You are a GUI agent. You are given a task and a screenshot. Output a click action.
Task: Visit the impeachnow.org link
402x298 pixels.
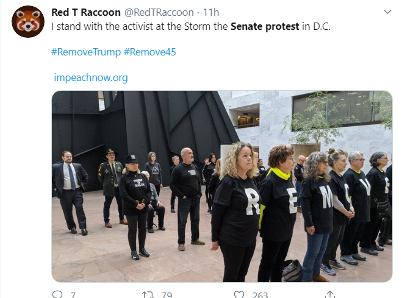point(91,77)
